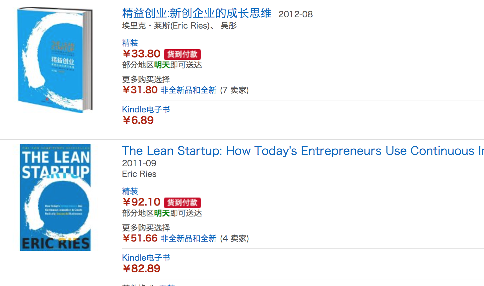Click the ¥33.80 hardcover price
The width and height of the screenshot is (484, 286).
click(x=141, y=54)
